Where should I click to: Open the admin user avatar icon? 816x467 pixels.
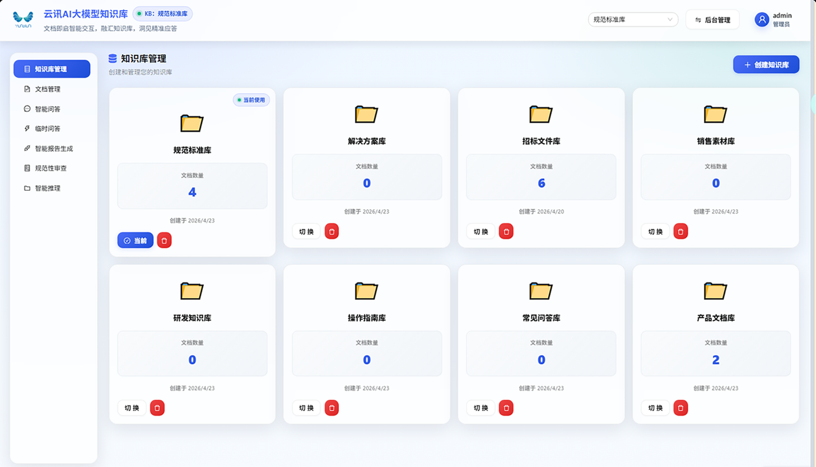pyautogui.click(x=762, y=20)
